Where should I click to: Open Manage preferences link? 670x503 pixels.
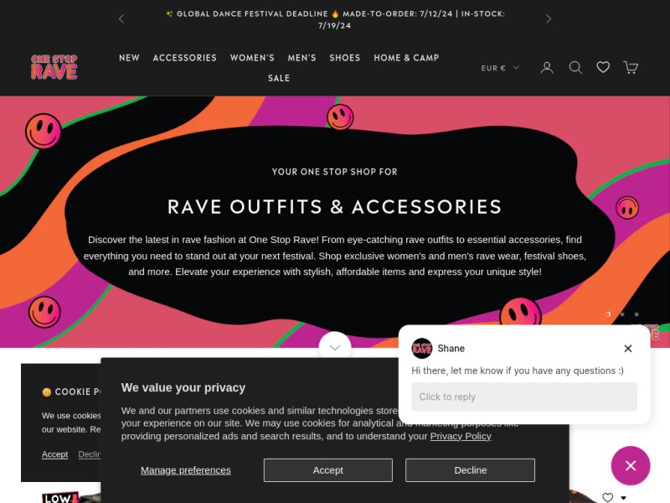tap(185, 470)
